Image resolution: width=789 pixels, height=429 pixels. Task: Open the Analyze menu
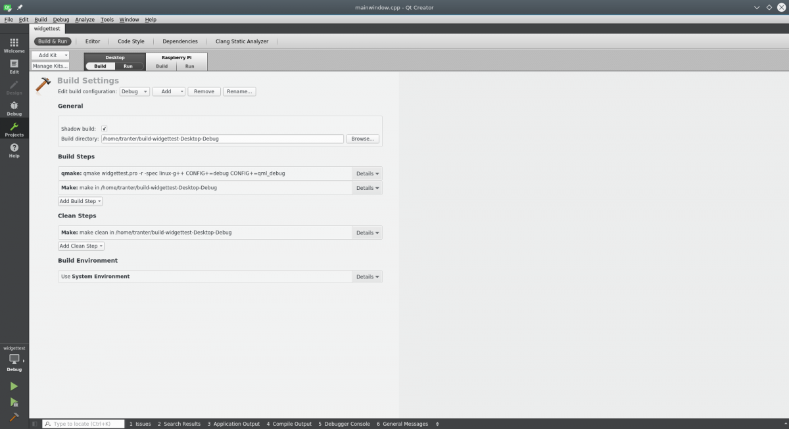[x=85, y=20]
